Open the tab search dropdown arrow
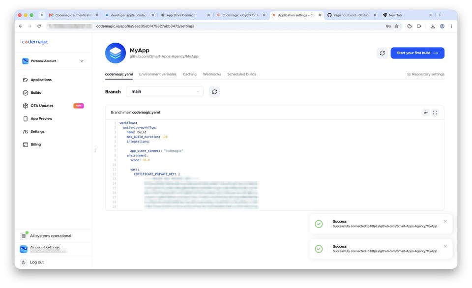The height and width of the screenshot is (288, 472). pos(42,15)
